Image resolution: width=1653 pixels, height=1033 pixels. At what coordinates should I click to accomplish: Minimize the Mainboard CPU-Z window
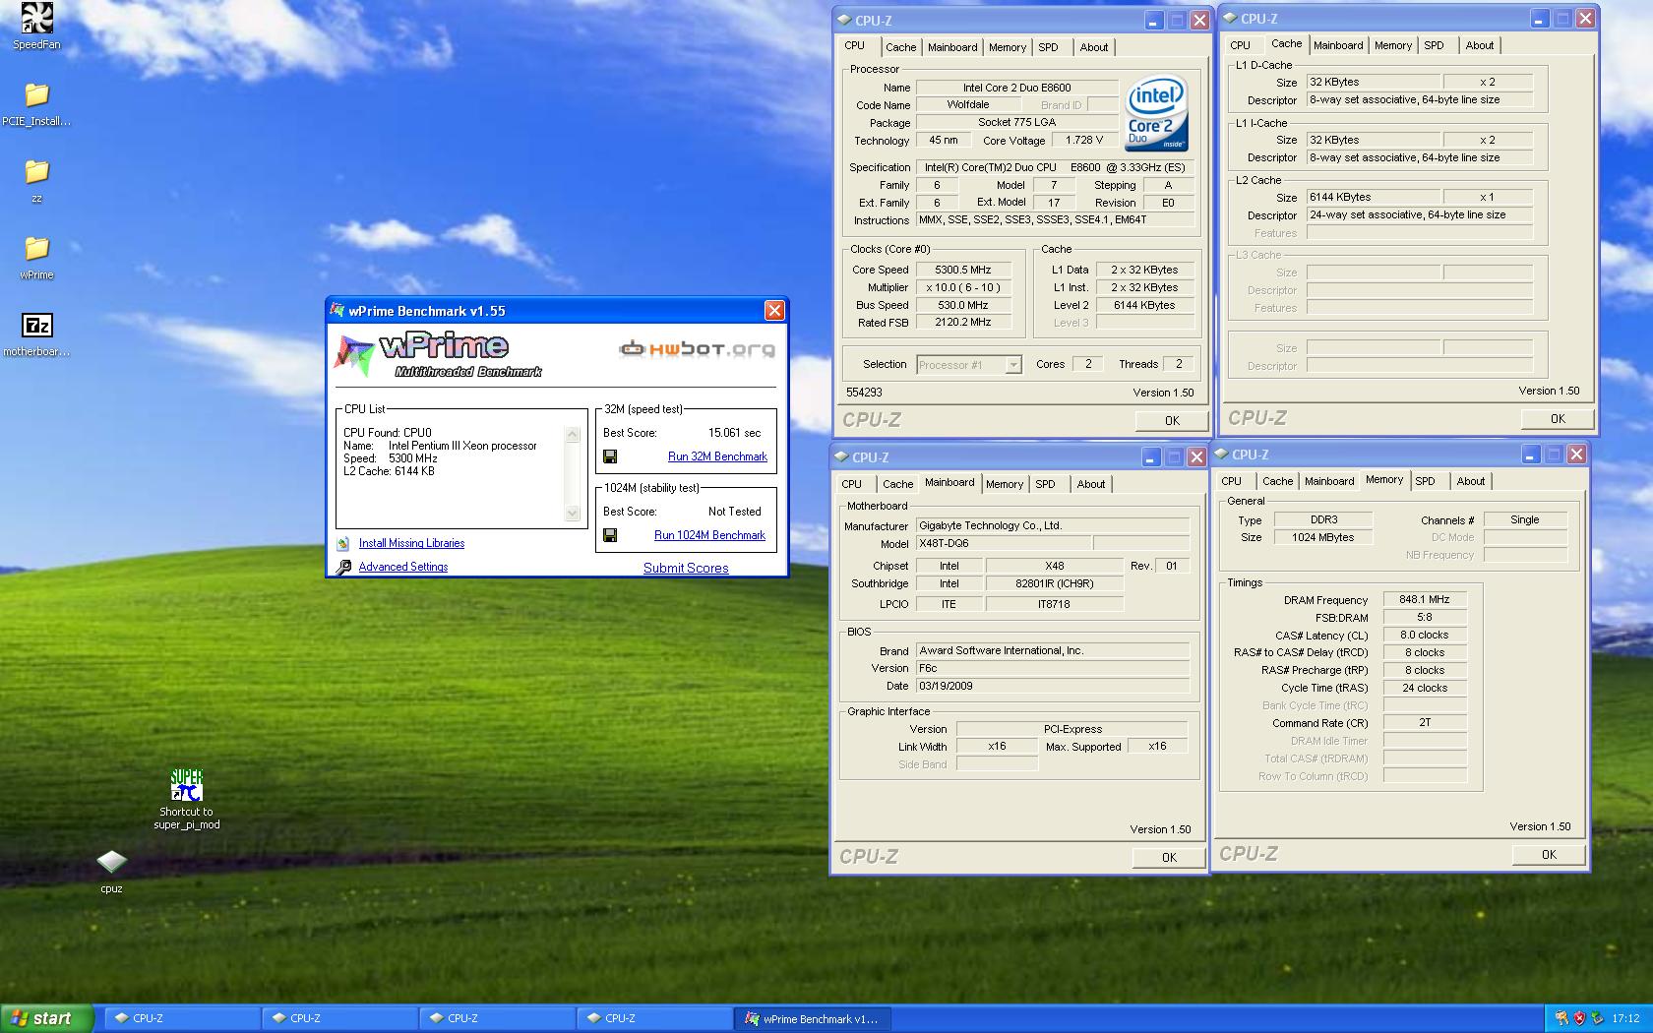[1152, 457]
